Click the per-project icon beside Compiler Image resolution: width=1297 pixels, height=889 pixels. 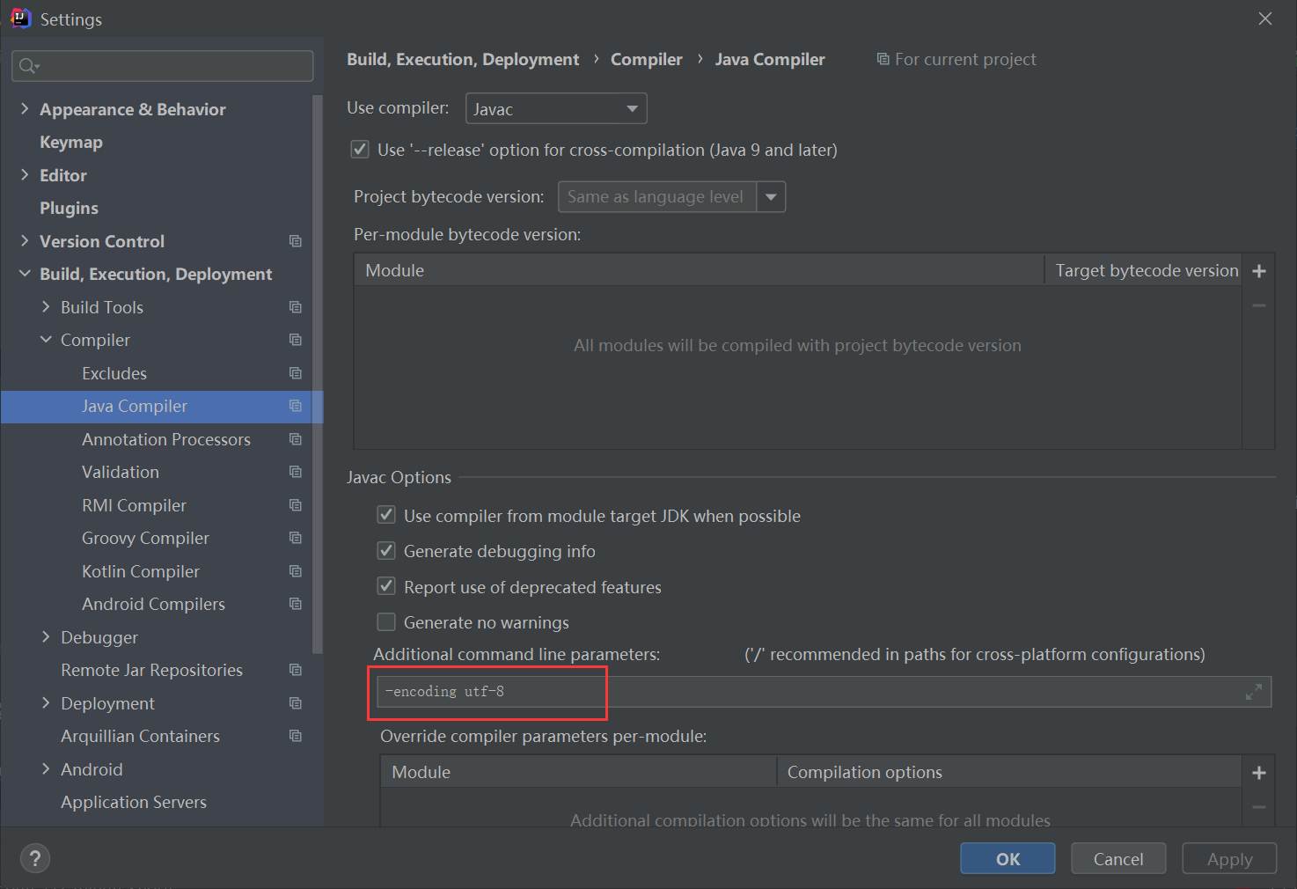tap(296, 340)
